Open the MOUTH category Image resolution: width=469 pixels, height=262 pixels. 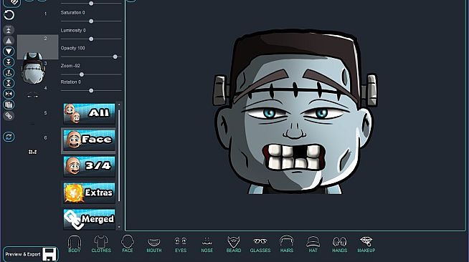[154, 244]
